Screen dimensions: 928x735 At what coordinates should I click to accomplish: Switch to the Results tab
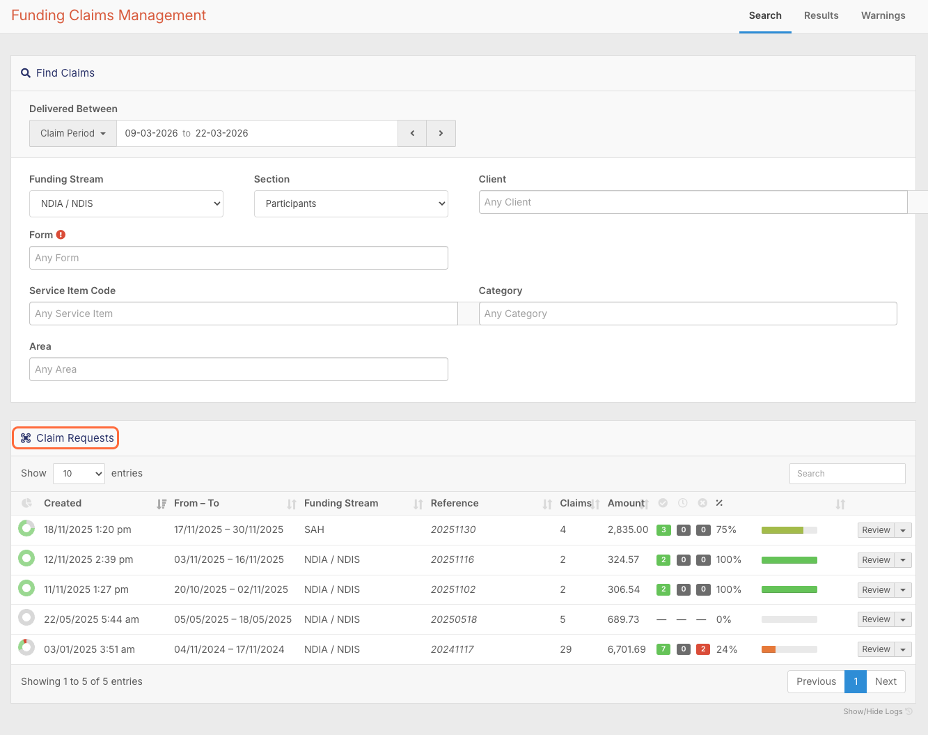[821, 15]
